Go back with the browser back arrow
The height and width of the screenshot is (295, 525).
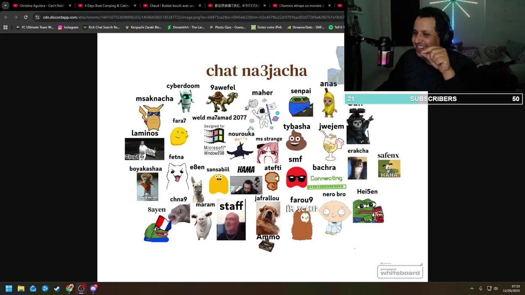coord(6,17)
